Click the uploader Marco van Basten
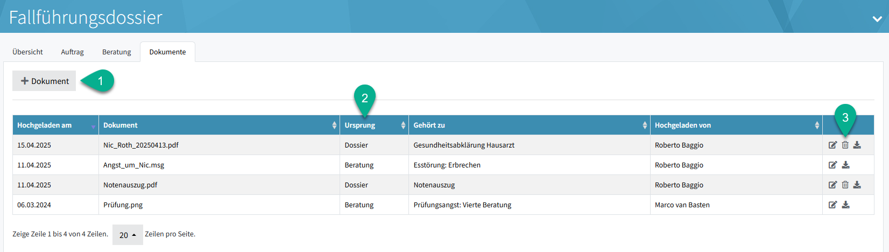 point(682,205)
